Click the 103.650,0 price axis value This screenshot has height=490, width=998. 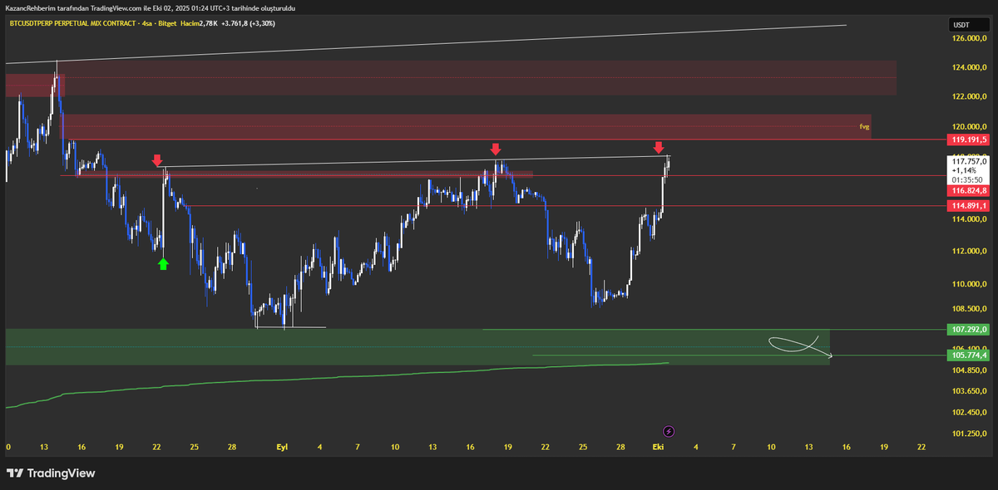(x=970, y=390)
